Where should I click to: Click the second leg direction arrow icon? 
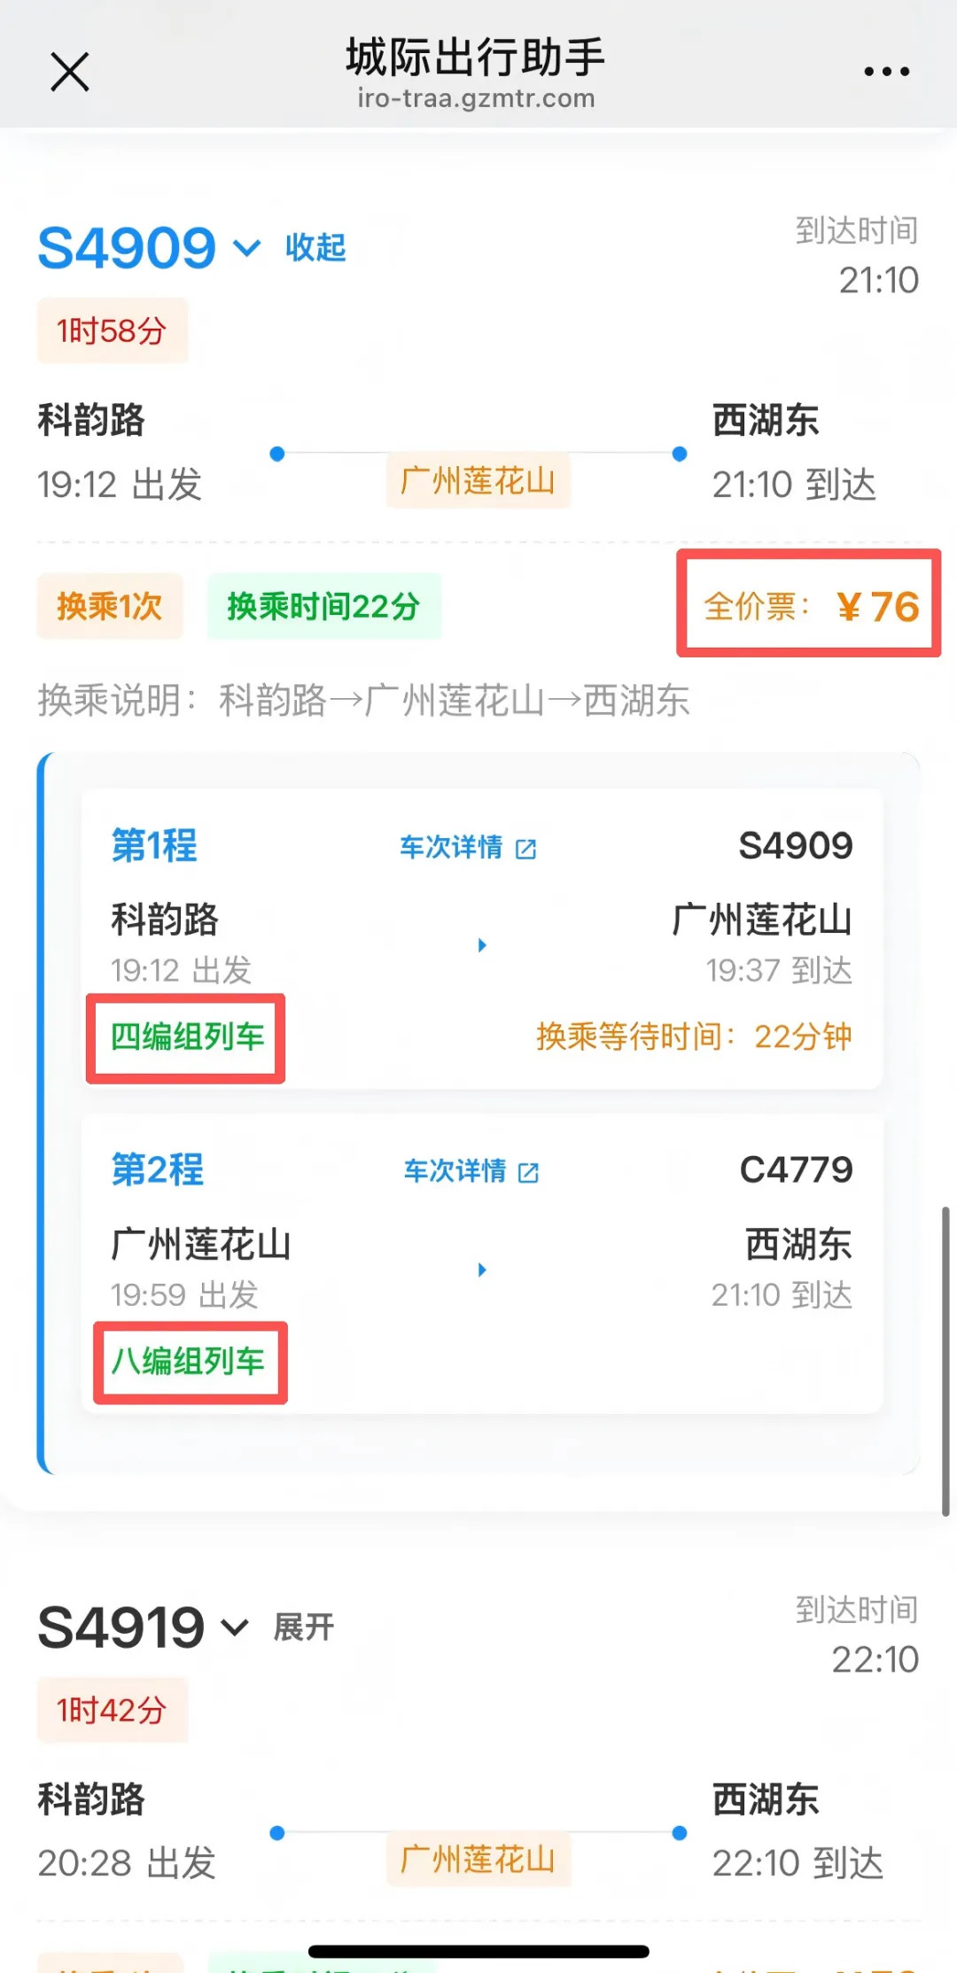point(482,1270)
